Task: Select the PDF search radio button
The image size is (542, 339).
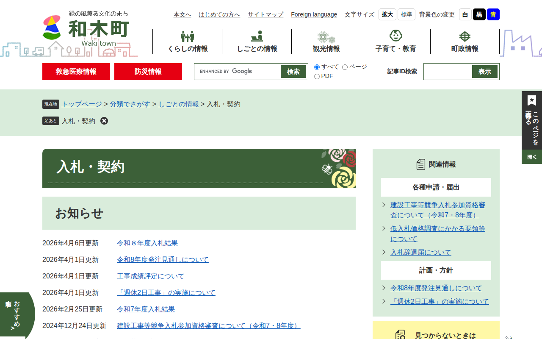Action: (x=317, y=76)
